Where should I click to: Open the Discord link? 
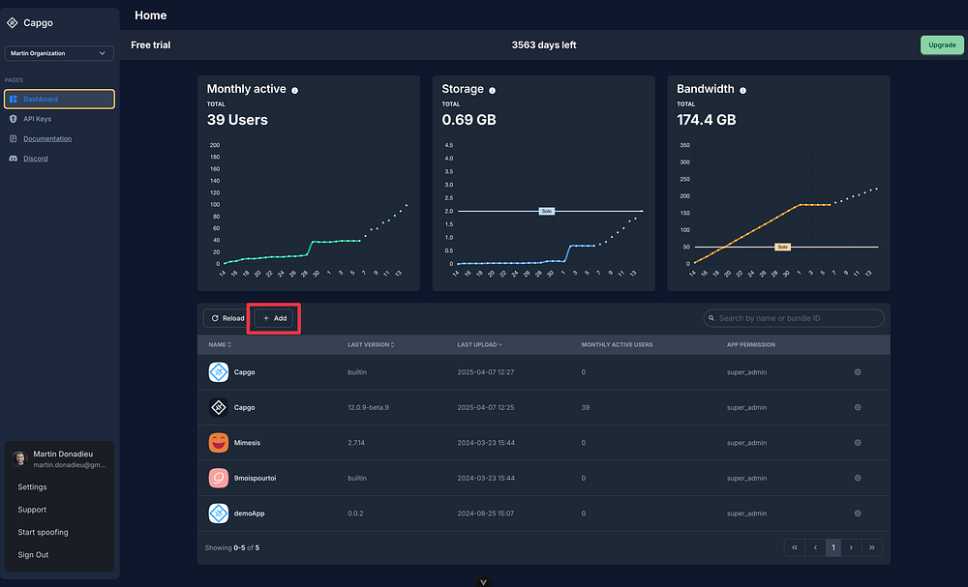coord(35,159)
